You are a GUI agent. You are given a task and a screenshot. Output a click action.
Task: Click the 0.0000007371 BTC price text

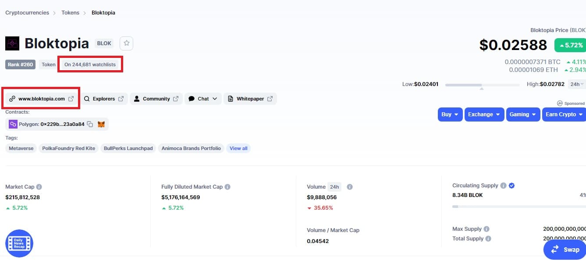tap(533, 62)
